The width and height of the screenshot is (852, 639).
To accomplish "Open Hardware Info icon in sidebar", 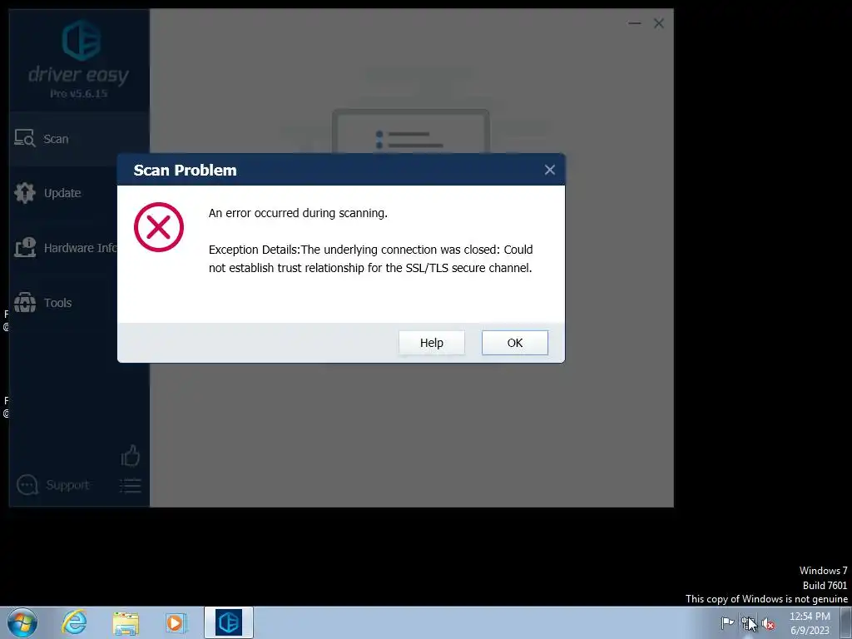I will [x=24, y=248].
